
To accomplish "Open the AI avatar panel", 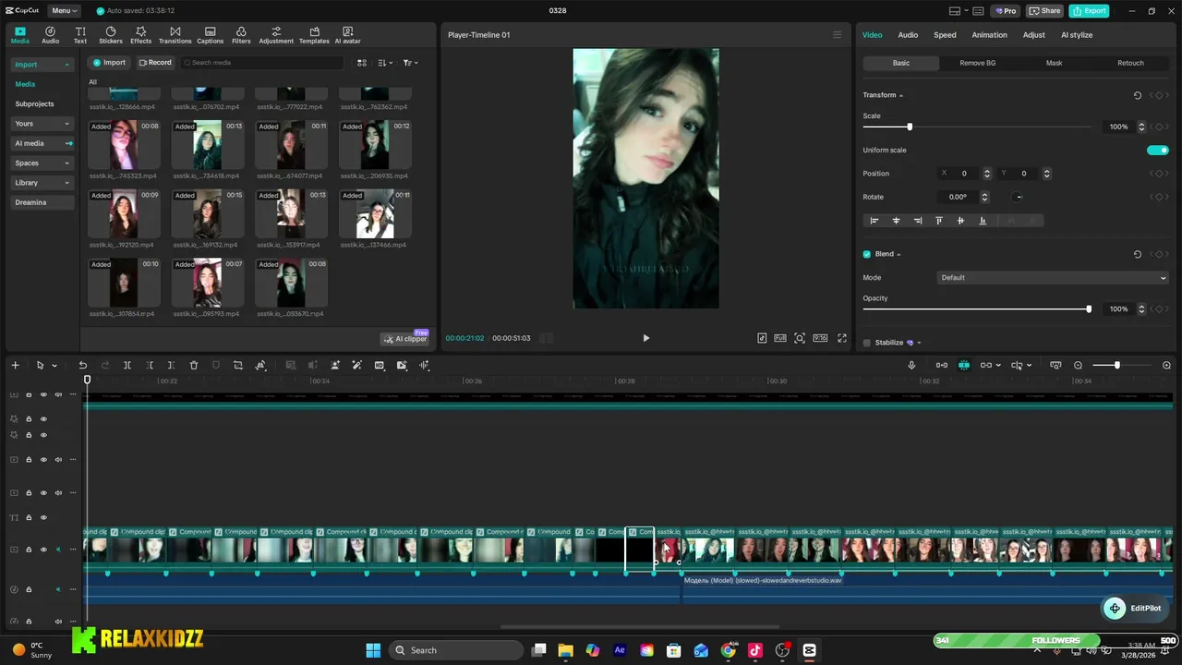I will tap(347, 35).
